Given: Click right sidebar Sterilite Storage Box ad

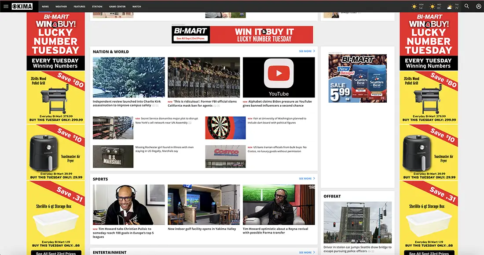Looking at the screenshot, I should (x=429, y=214).
